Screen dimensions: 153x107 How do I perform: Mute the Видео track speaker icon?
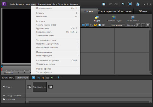coord(4,87)
